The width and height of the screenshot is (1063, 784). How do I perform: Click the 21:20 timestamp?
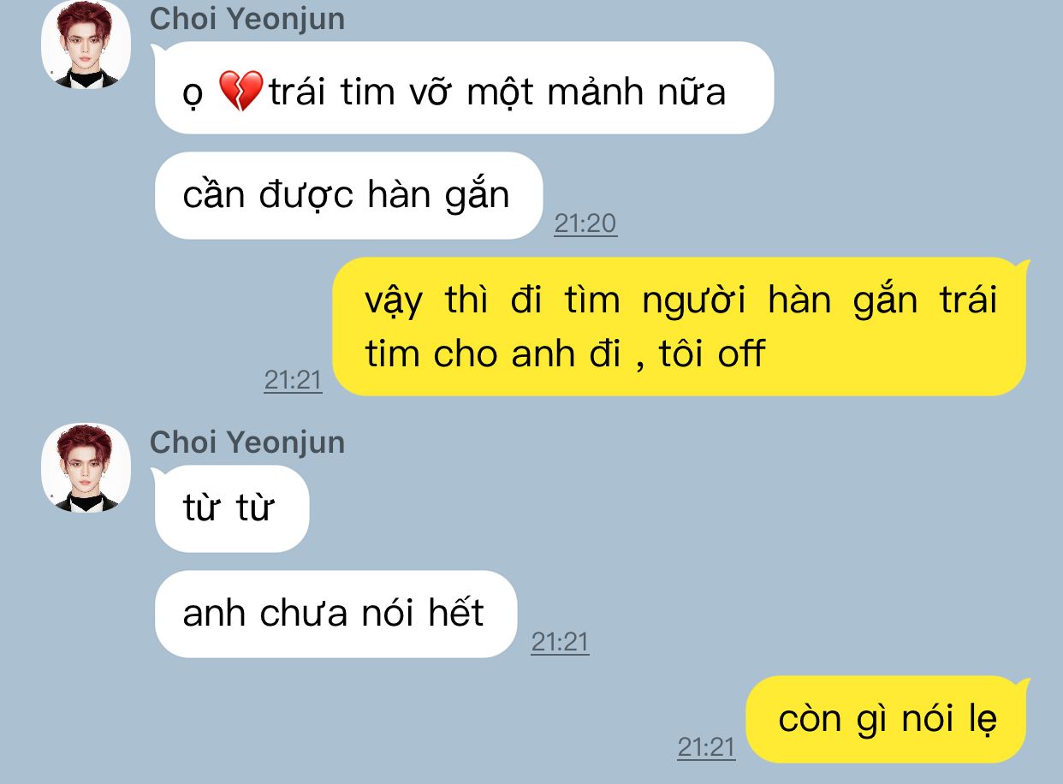585,223
